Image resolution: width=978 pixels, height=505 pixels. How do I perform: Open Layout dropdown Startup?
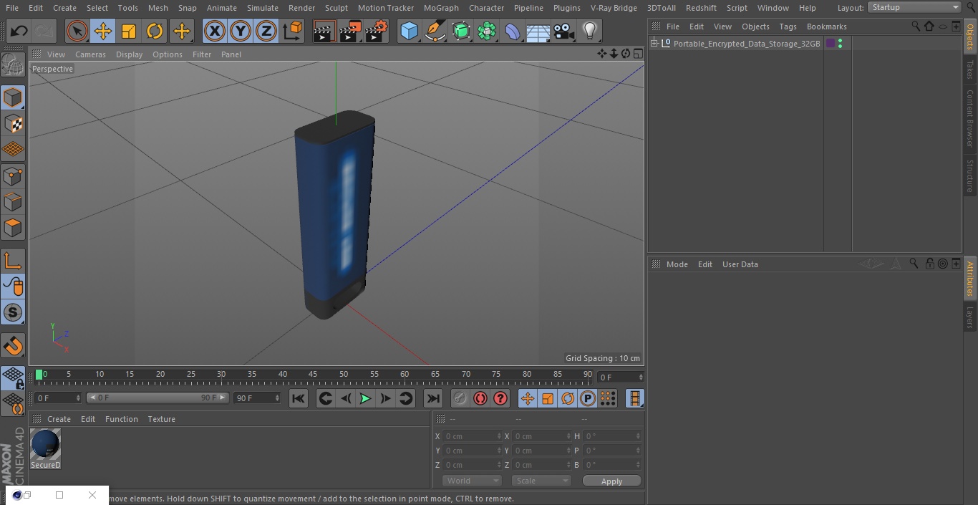point(915,7)
